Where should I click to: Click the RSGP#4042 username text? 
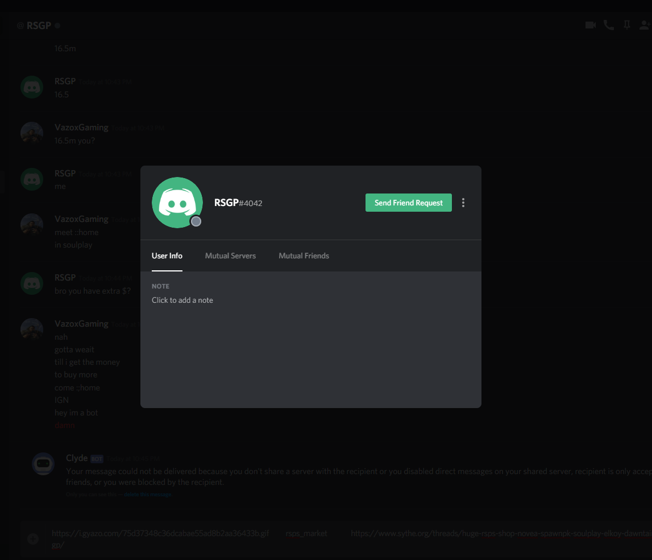[x=238, y=203]
